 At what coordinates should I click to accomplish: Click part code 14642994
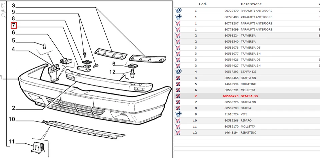click(x=231, y=84)
